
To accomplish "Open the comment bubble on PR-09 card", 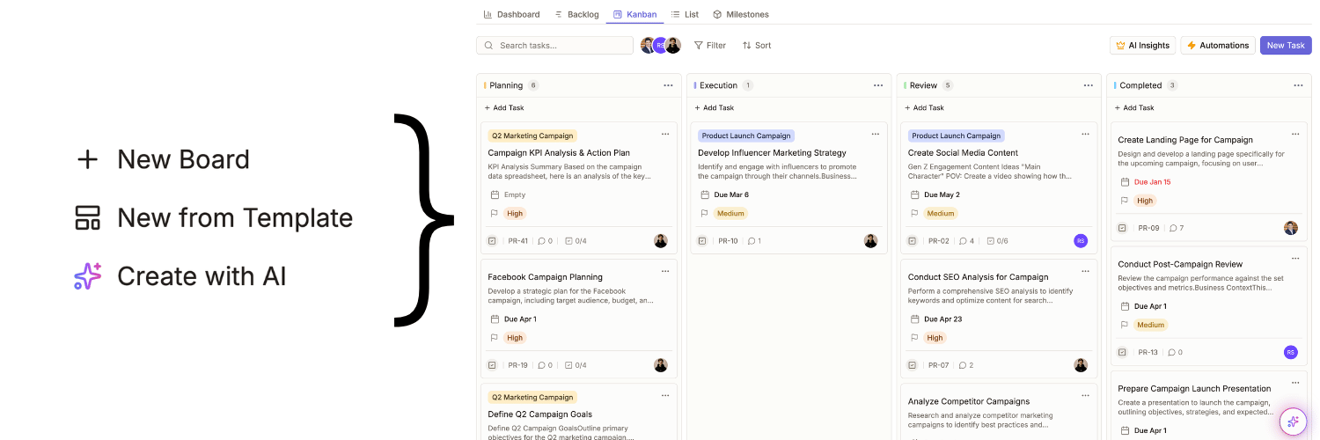I will [x=1172, y=228].
